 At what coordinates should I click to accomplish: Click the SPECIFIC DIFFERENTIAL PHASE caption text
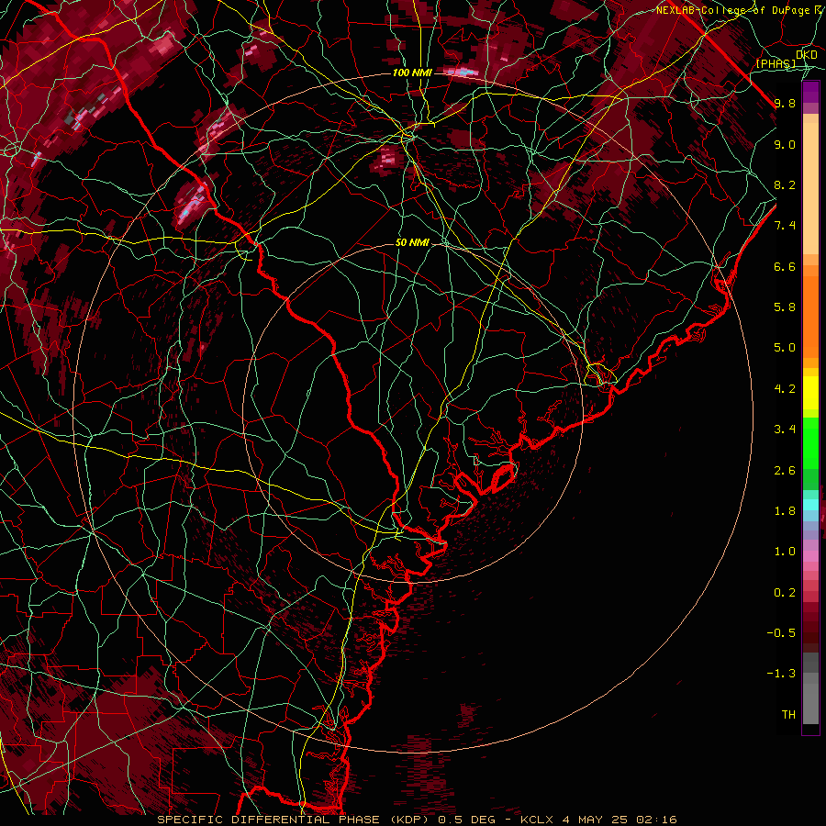point(268,820)
